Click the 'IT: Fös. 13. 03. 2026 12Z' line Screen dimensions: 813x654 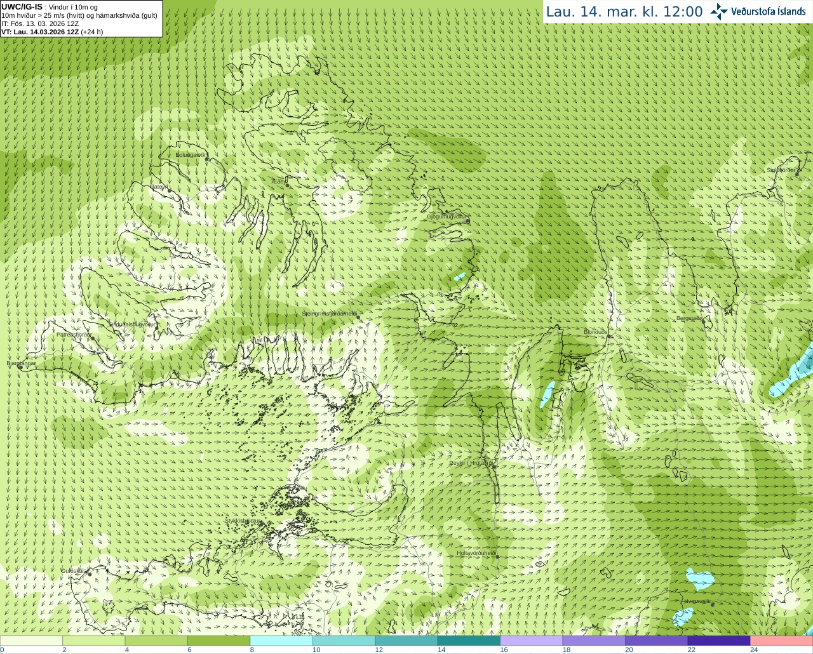point(40,23)
